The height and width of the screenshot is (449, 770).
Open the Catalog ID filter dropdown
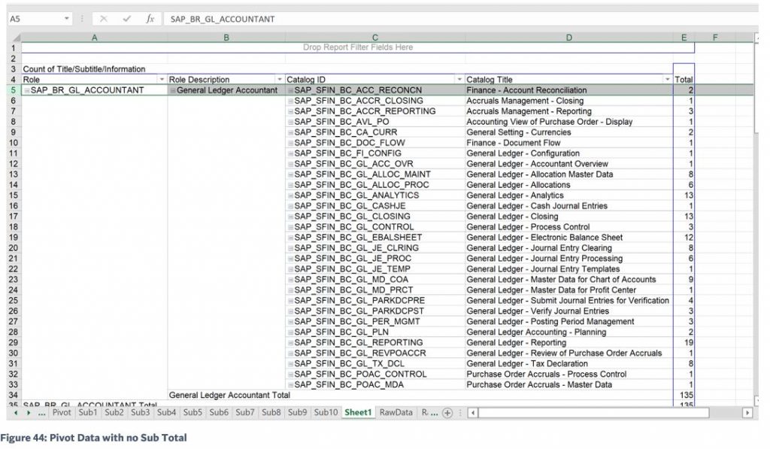(x=459, y=80)
